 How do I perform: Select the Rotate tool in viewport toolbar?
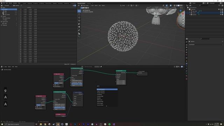click(79, 21)
